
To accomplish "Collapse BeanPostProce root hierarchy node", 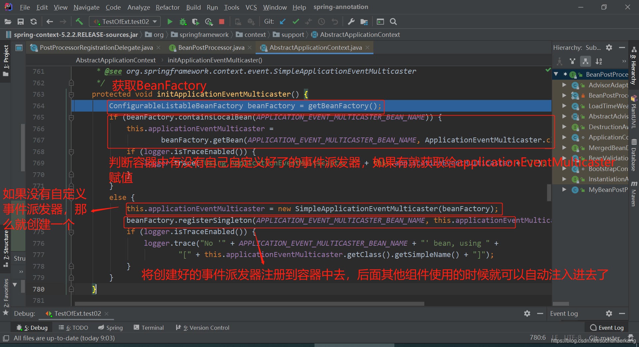I will coord(556,74).
